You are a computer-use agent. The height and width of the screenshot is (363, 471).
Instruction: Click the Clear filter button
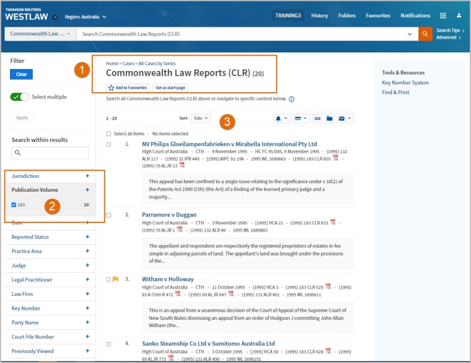tap(21, 74)
